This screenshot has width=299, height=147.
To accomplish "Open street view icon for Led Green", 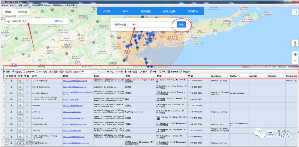I will click(20, 112).
